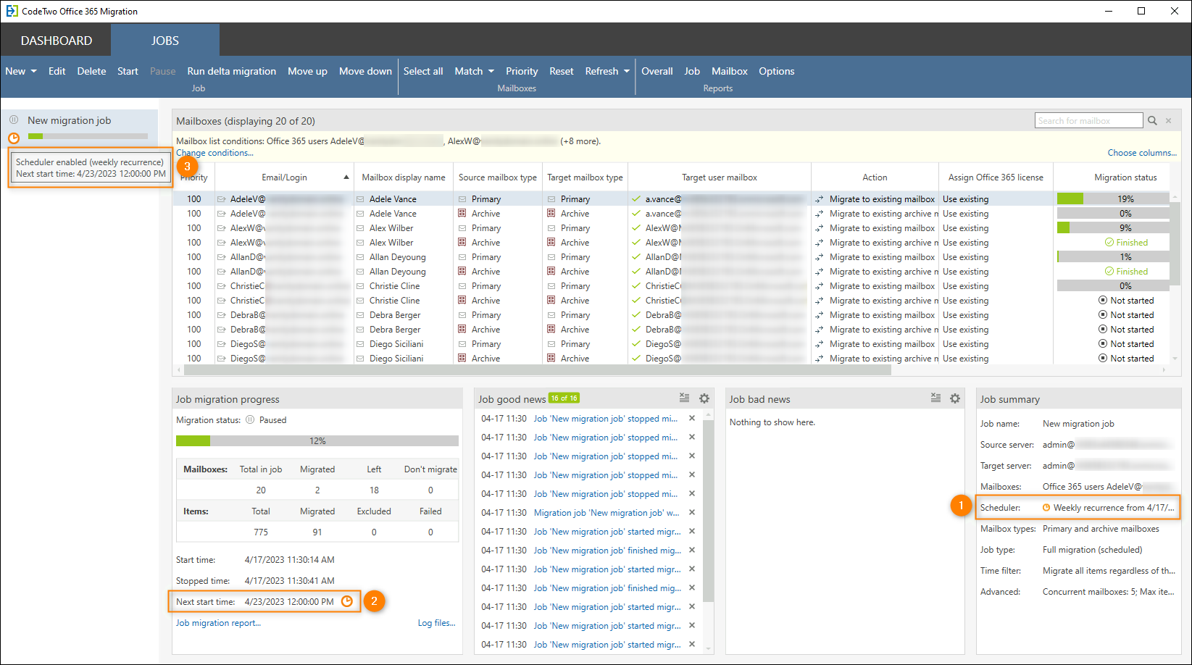Click the search magnifier icon for mailboxes

(x=1152, y=121)
